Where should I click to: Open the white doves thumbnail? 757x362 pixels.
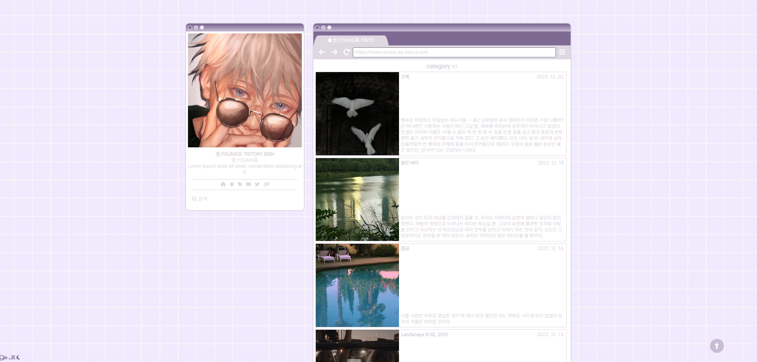(x=357, y=113)
